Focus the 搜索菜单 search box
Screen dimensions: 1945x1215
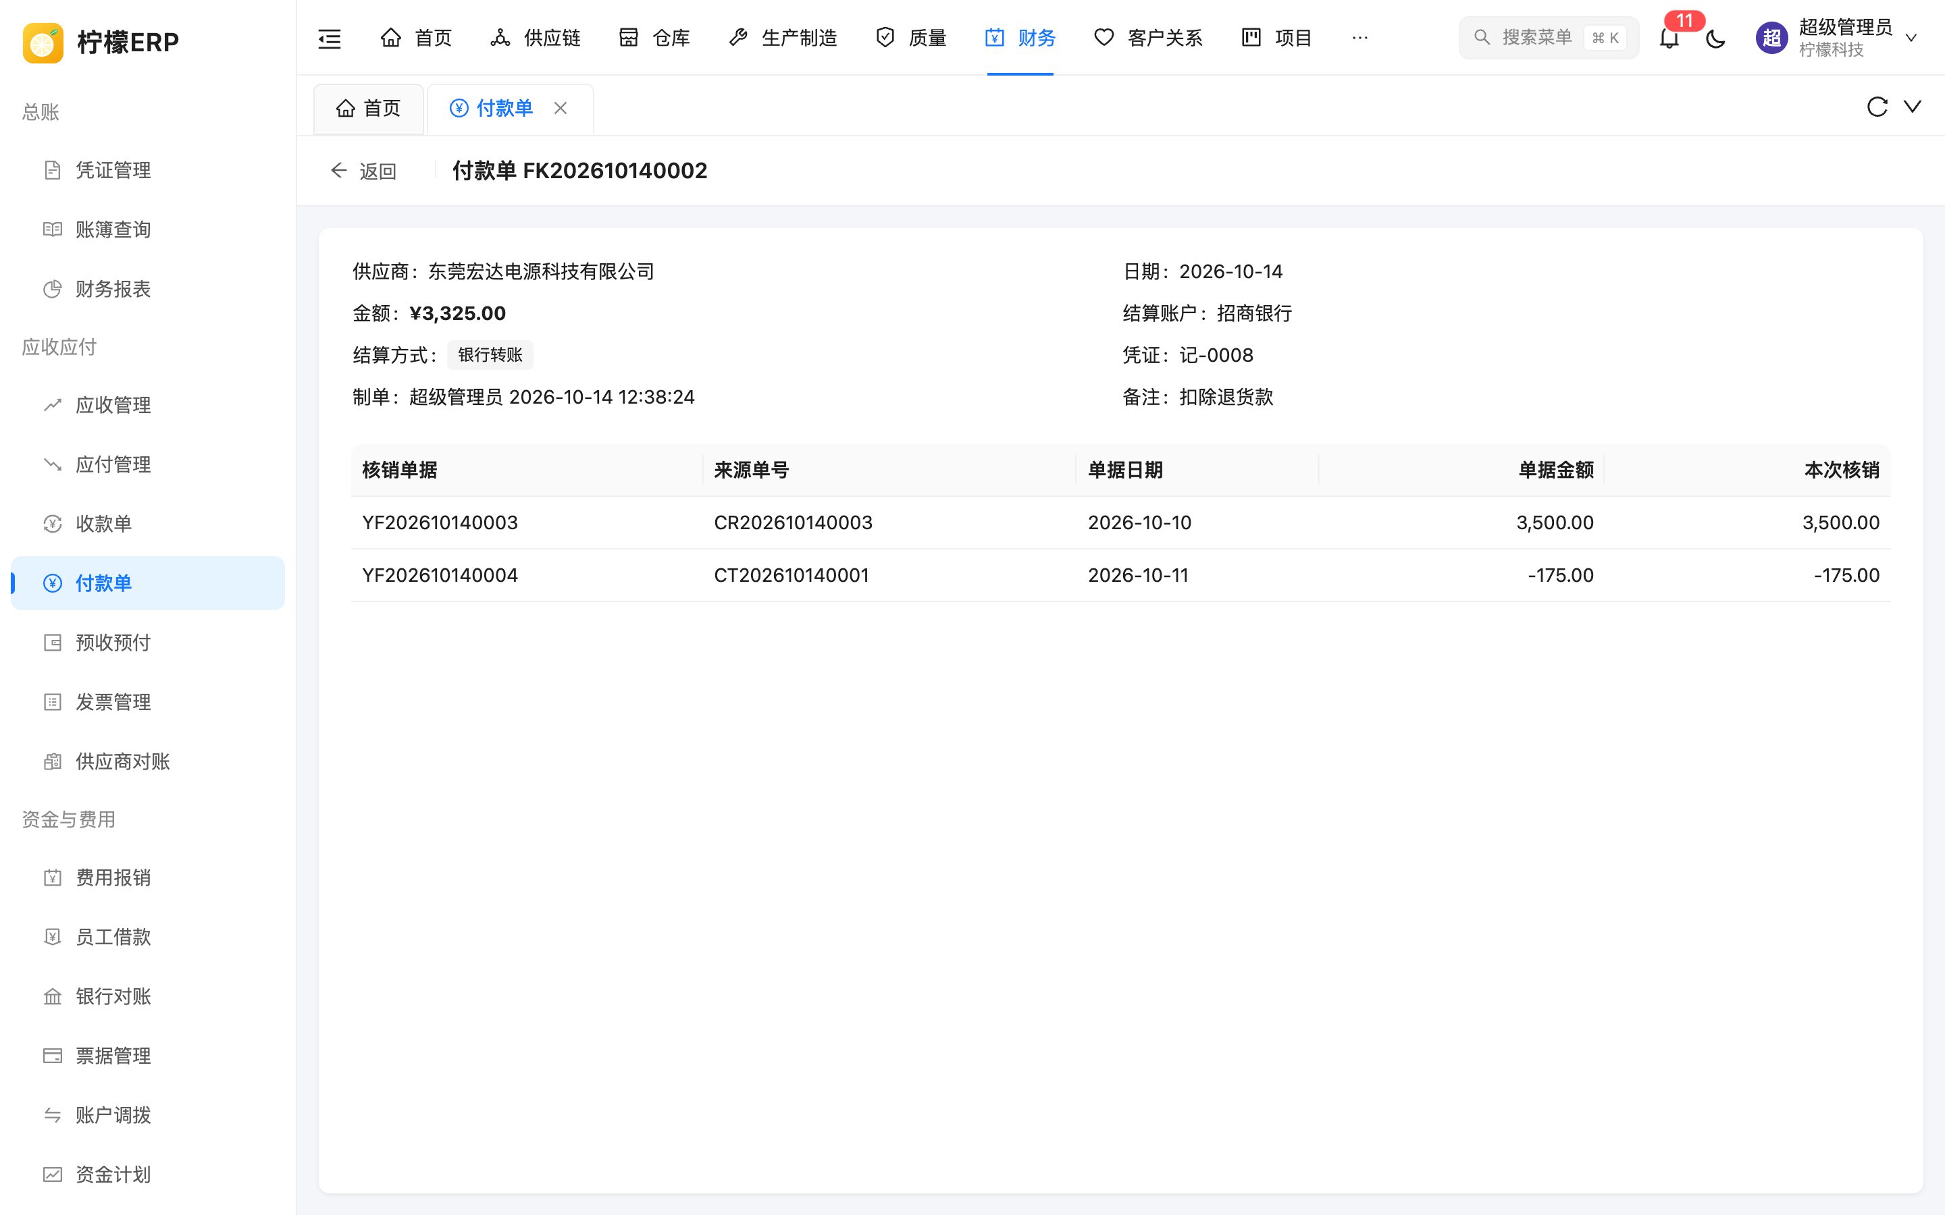1548,38
